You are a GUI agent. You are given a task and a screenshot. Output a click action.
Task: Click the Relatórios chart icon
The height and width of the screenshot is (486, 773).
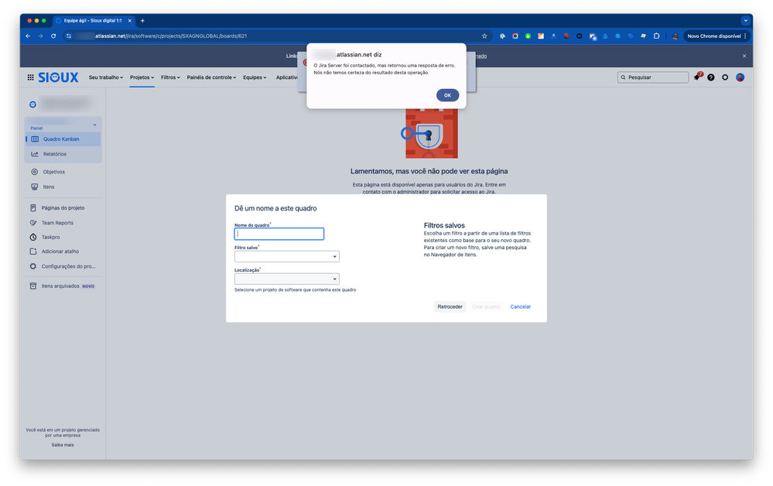click(x=35, y=154)
